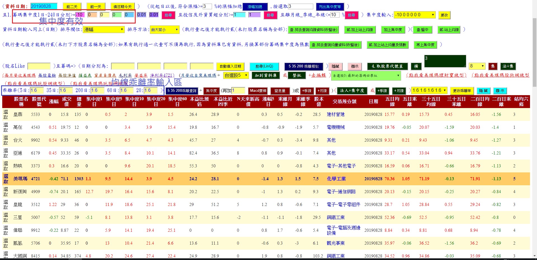Click the 自動填入日期 button
Image resolution: width=537 pixels, height=260 pixels.
pos(230,66)
